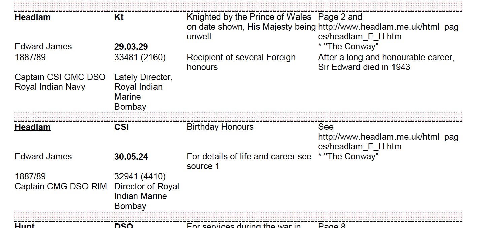This screenshot has height=228, width=480.
Task: Click the Birthday Honours text
Action: 220,127
